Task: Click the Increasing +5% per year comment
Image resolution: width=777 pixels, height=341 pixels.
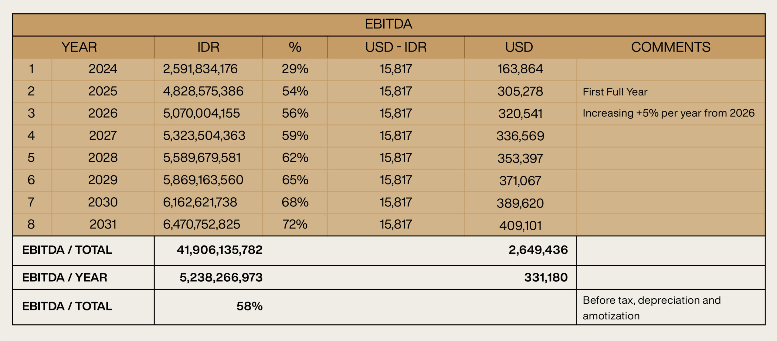Action: pos(668,113)
